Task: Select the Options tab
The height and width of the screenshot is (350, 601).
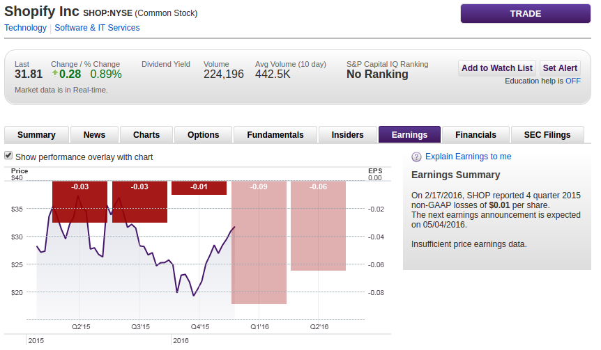Action: (x=203, y=135)
